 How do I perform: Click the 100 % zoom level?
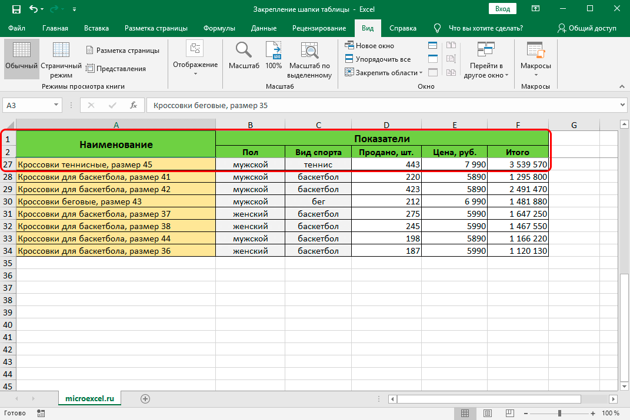pos(611,413)
